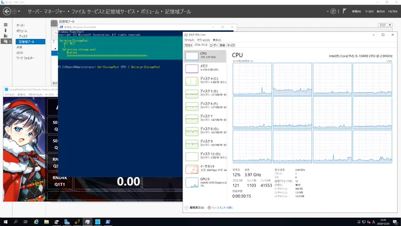The image size is (401, 226).
Task: Select 共有 in the sidebar
Action: point(19,47)
